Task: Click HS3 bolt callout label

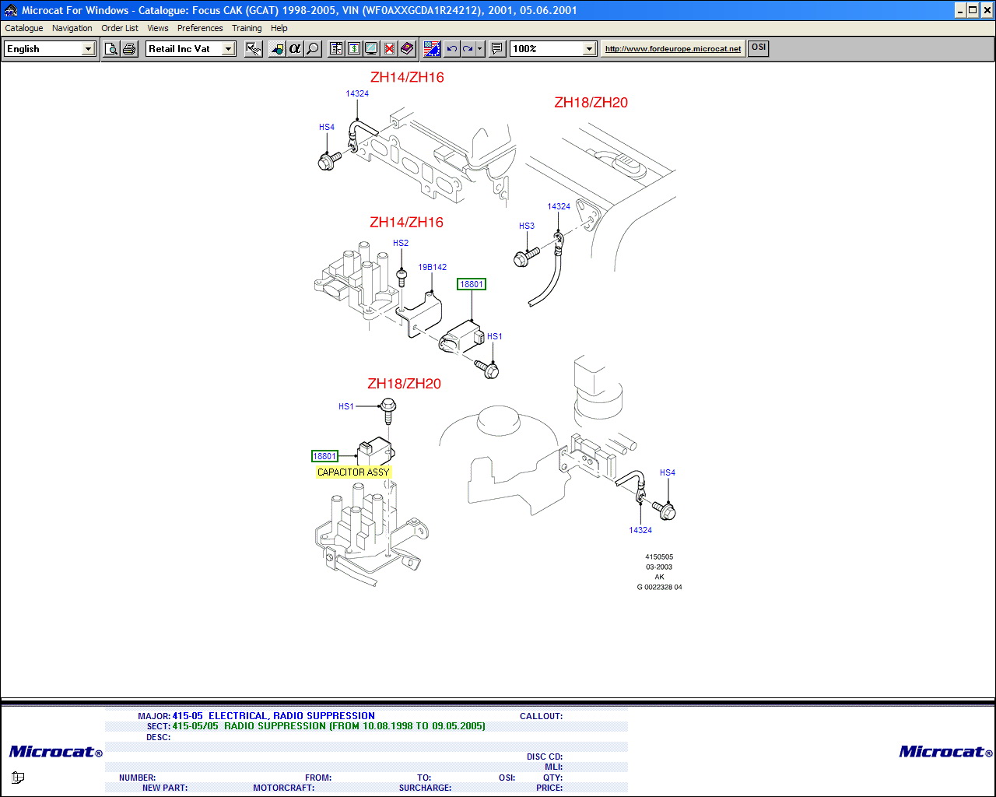Action: coord(527,226)
